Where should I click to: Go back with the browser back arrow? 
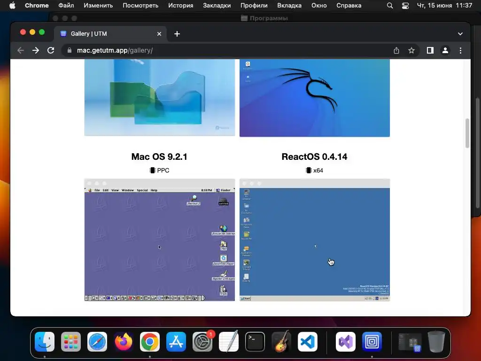(x=21, y=50)
